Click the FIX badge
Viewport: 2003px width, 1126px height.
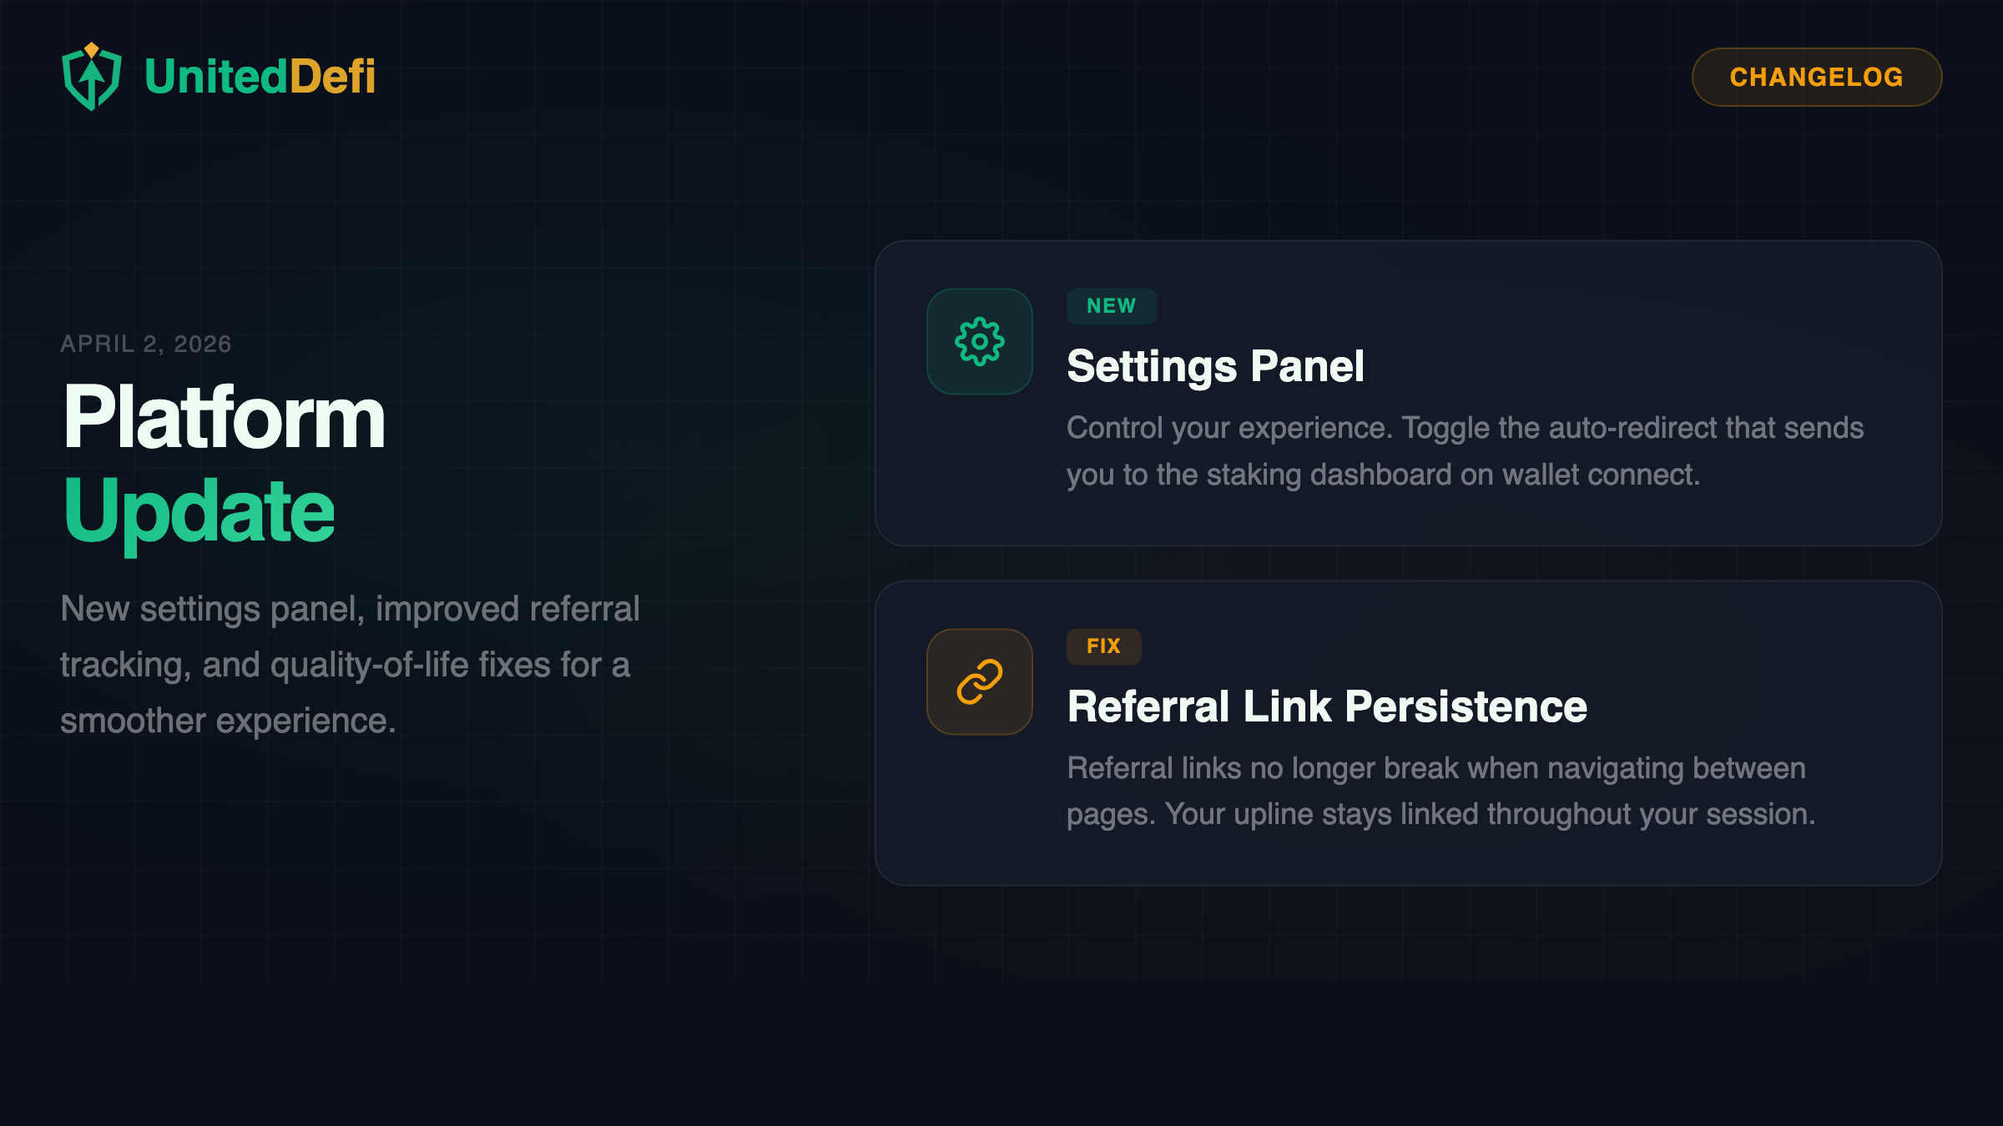(x=1103, y=646)
